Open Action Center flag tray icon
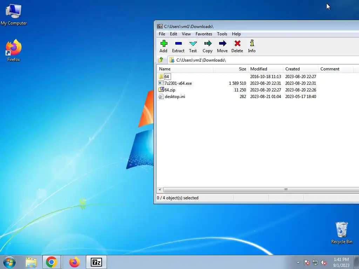Image resolution: width=359 pixels, height=269 pixels. [306, 262]
